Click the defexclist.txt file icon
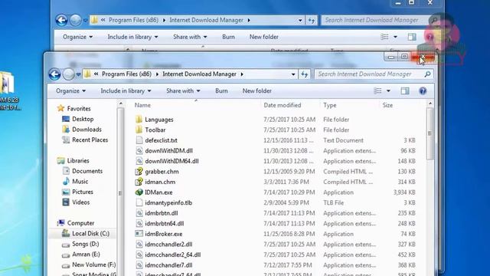Image resolution: width=490 pixels, height=276 pixels. tap(139, 140)
